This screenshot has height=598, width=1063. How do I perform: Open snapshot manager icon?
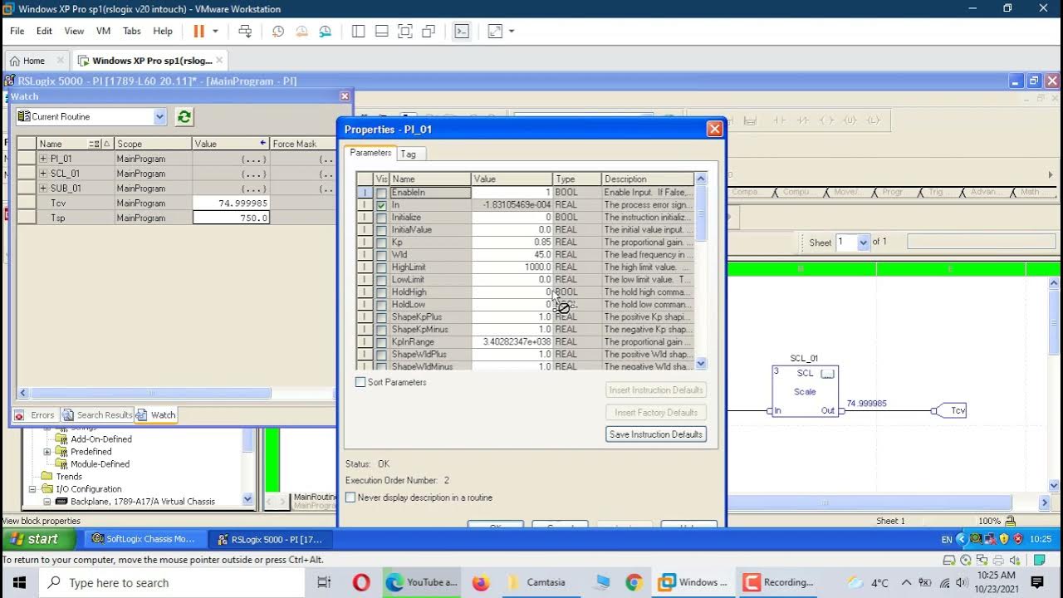325,31
